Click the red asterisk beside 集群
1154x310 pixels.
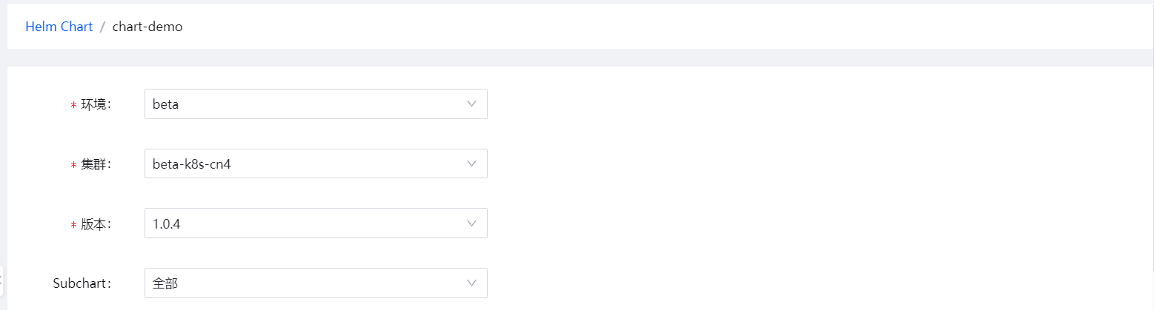(73, 165)
